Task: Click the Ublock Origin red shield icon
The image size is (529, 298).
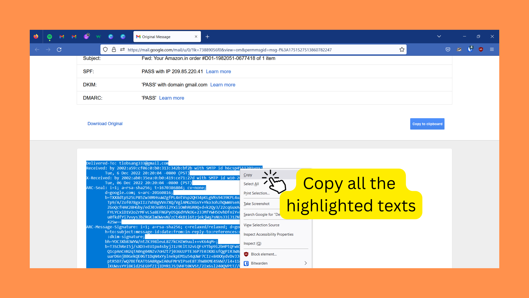Action: click(481, 49)
